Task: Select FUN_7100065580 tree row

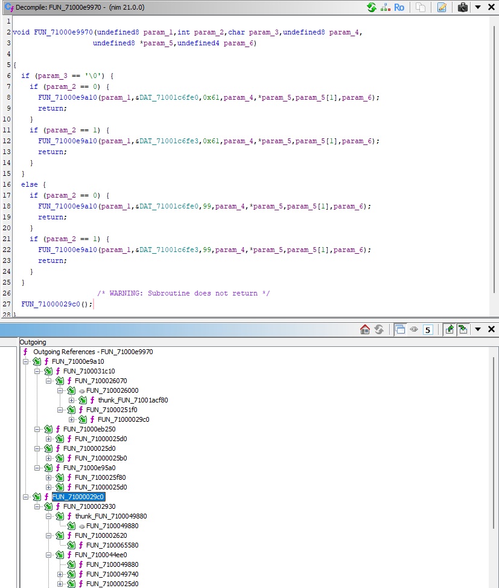Action: click(112, 545)
